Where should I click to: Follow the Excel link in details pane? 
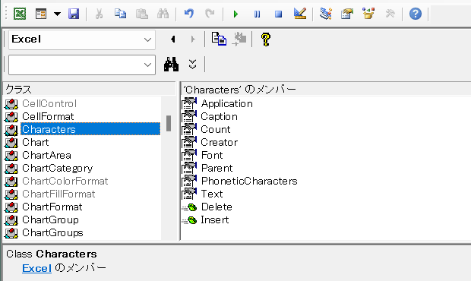tap(36, 268)
